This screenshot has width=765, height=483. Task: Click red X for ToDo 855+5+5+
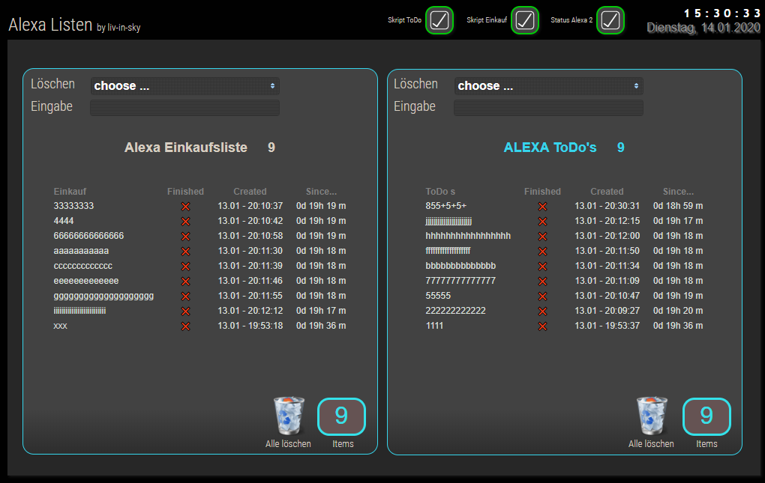pos(542,207)
